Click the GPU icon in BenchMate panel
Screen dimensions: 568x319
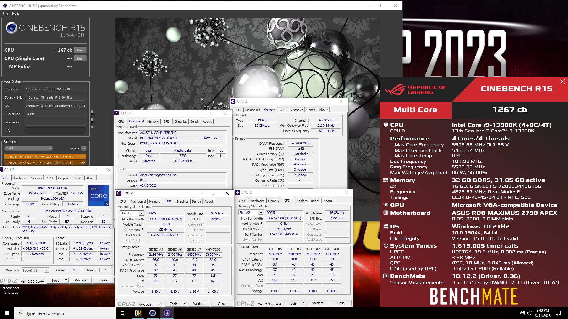[386, 205]
